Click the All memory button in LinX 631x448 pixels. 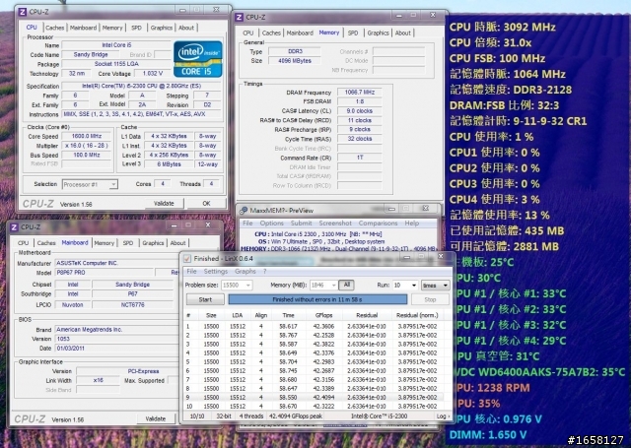(346, 285)
